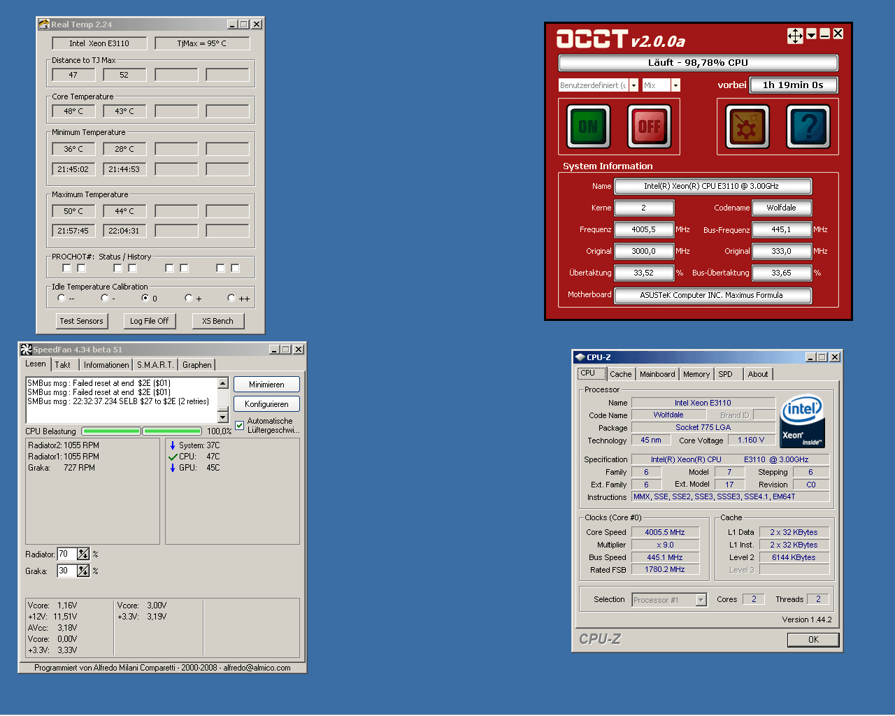Minimize the Real Temp window
The height and width of the screenshot is (716, 895).
(x=232, y=24)
